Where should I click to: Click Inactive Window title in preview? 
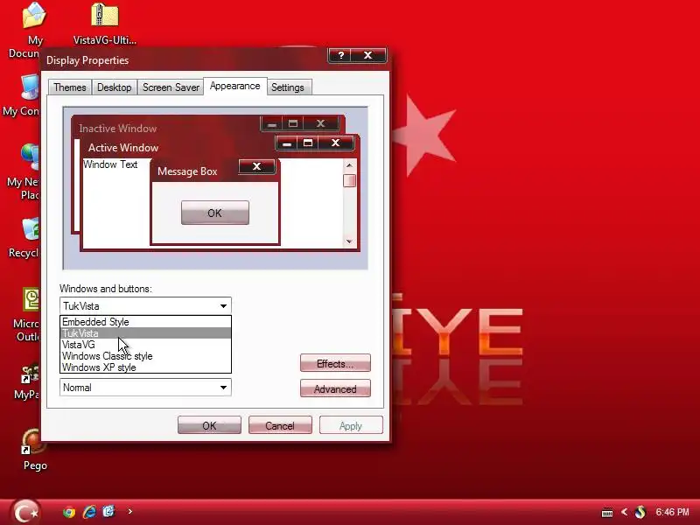click(x=118, y=129)
